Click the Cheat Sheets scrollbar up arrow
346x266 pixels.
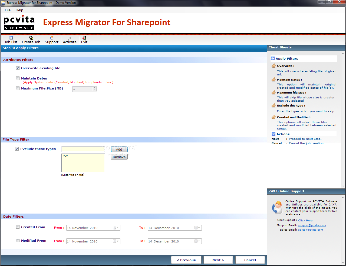(x=343, y=54)
